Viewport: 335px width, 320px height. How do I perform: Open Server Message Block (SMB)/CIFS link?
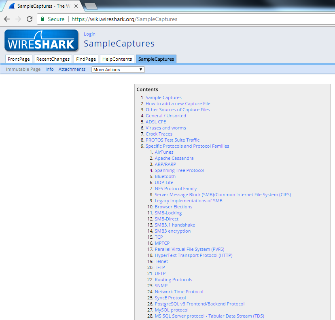pyautogui.click(x=223, y=195)
